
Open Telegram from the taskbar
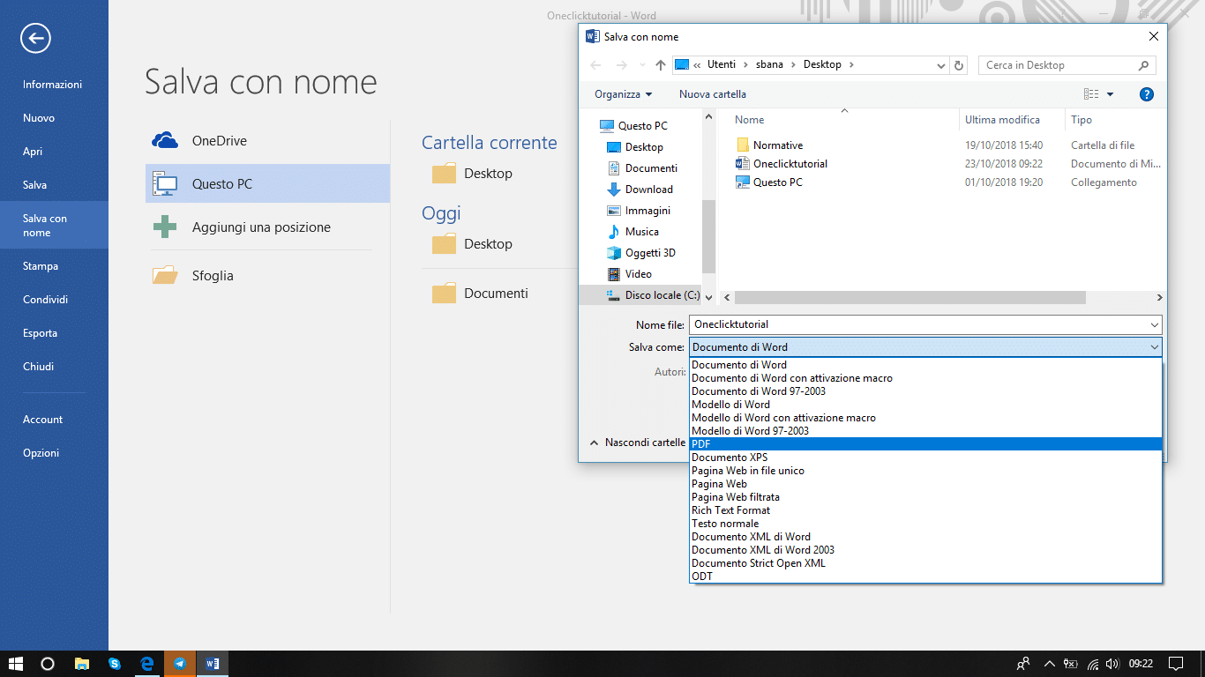click(x=180, y=664)
